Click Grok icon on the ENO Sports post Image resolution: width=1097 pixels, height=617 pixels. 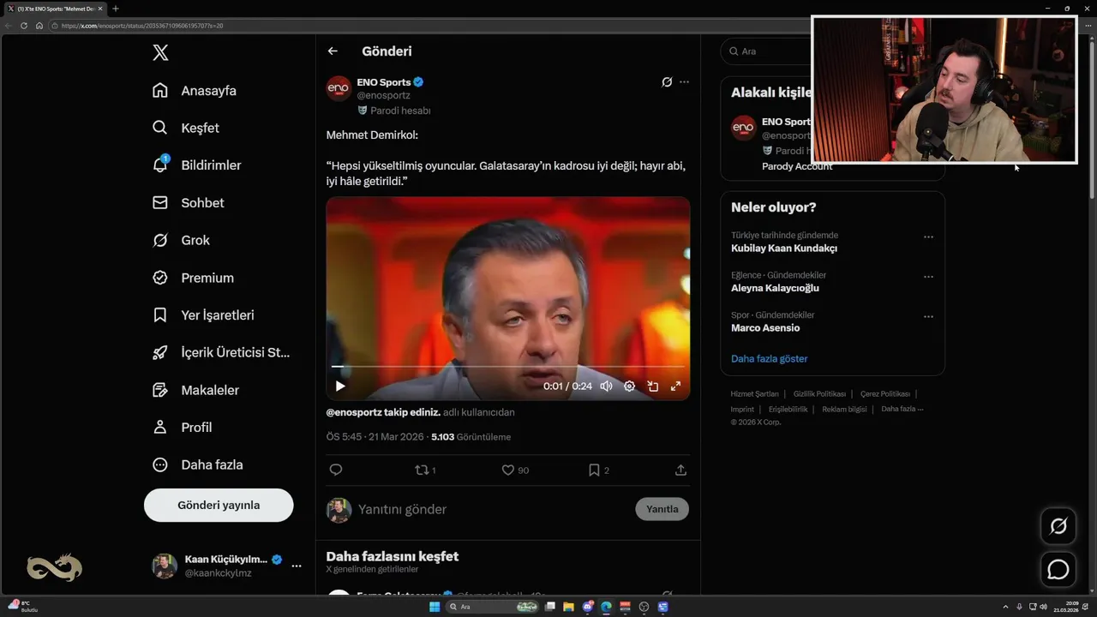667,82
